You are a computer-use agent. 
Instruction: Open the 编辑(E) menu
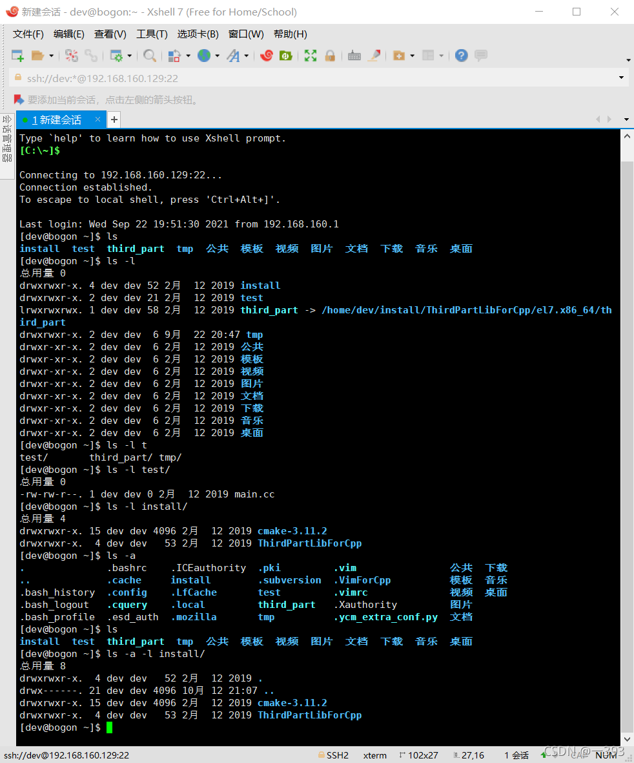[68, 34]
